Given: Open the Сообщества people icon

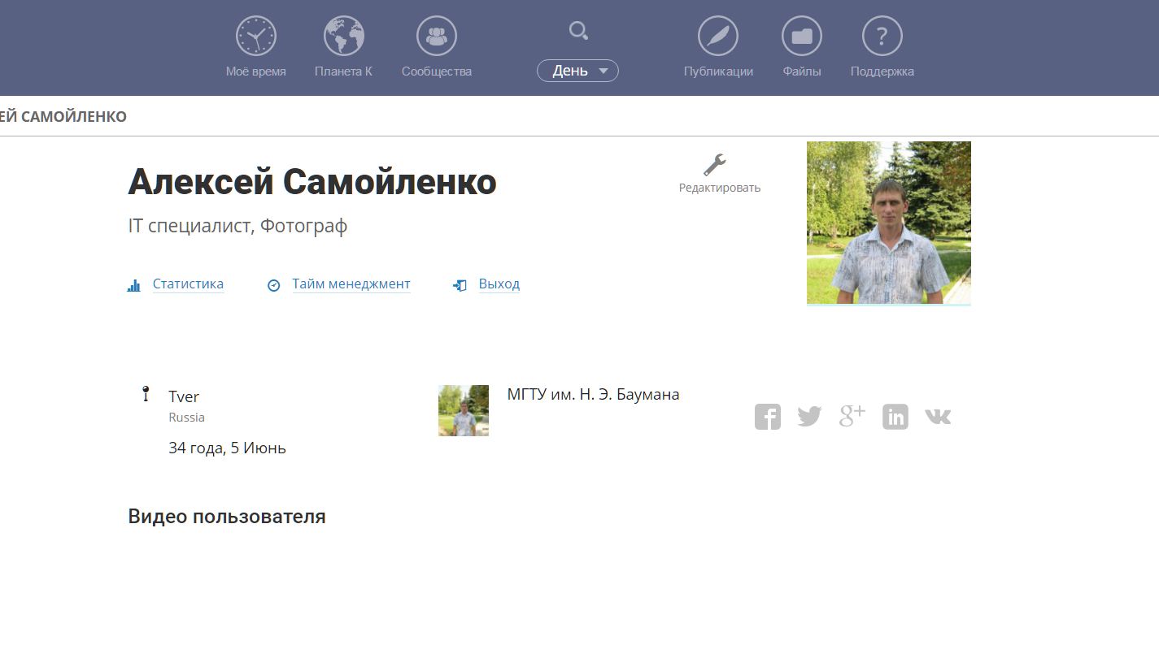Looking at the screenshot, I should (x=437, y=37).
